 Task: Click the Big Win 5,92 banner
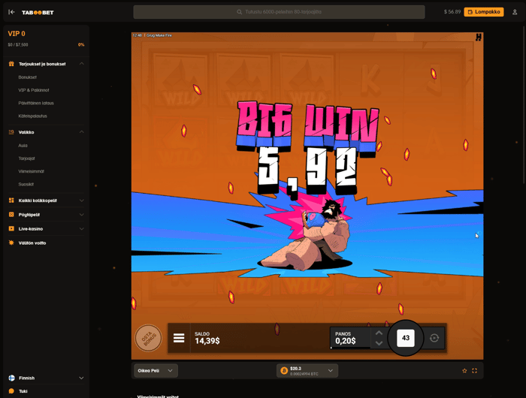tap(307, 149)
